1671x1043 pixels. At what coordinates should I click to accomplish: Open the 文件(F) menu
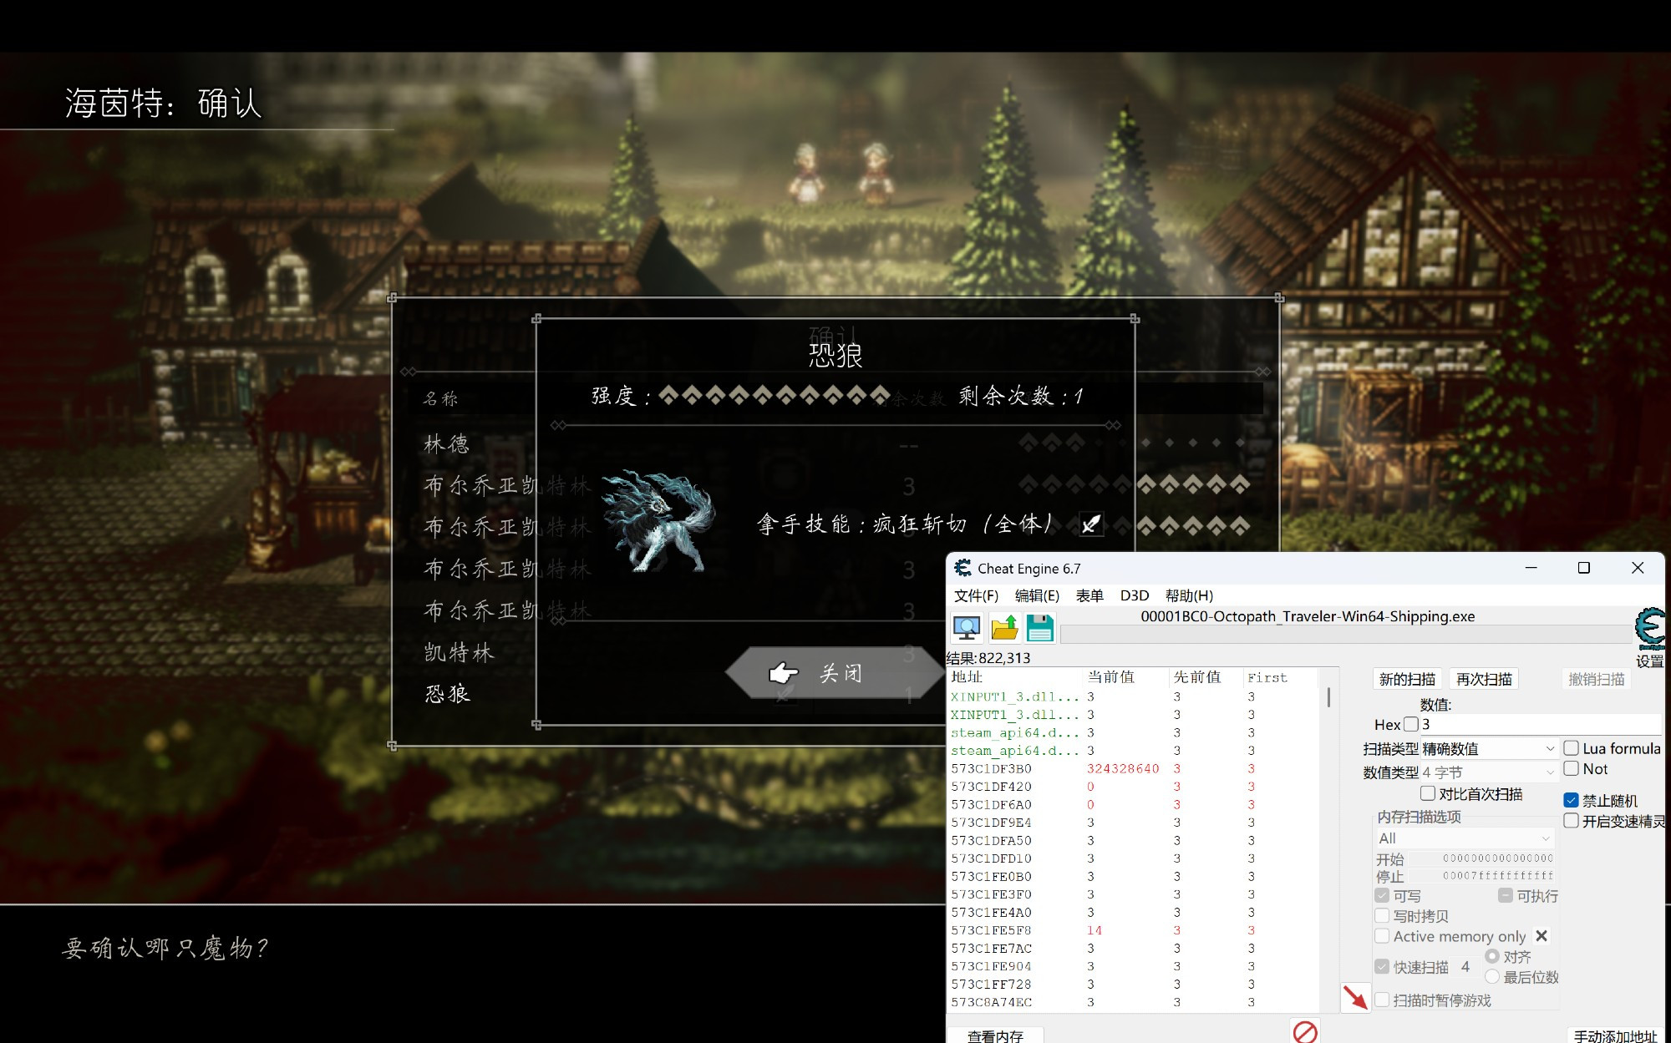coord(976,595)
